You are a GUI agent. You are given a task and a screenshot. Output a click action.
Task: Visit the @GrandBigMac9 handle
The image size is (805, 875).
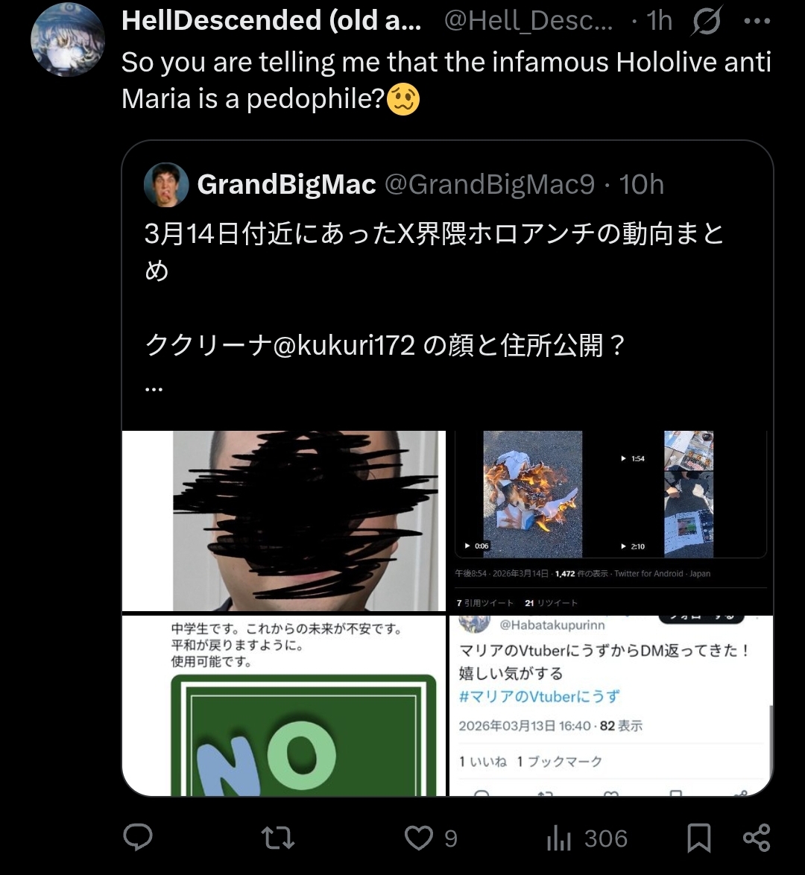[x=490, y=185]
